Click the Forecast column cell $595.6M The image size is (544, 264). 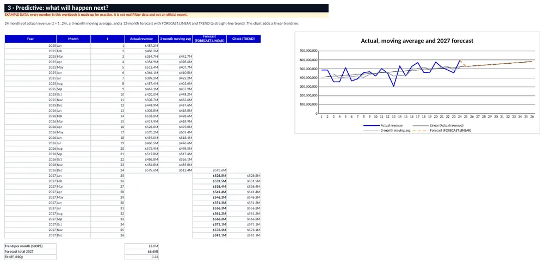209,170
